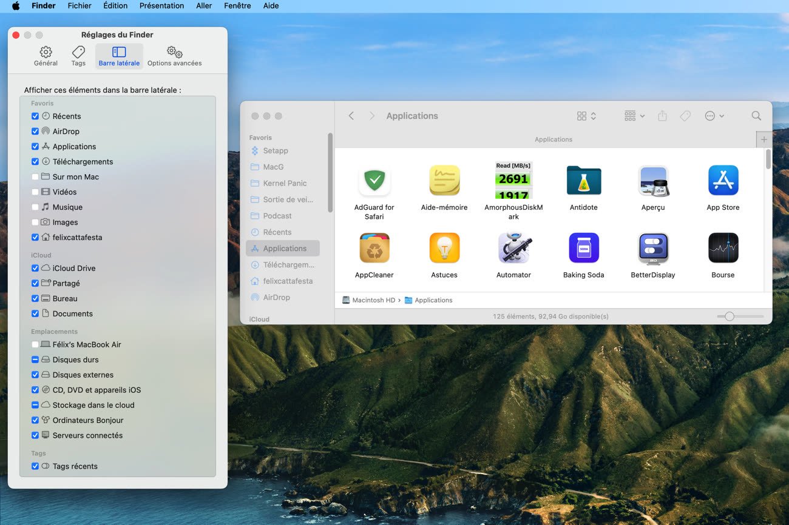The image size is (789, 525).
Task: Select the AmorphousDiskMark app icon
Action: tap(513, 180)
